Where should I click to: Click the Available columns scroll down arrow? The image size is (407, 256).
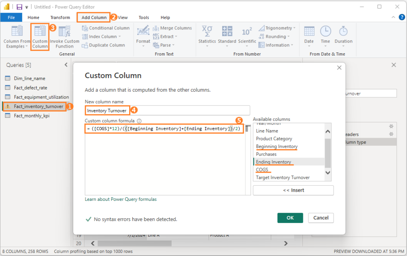click(328, 173)
